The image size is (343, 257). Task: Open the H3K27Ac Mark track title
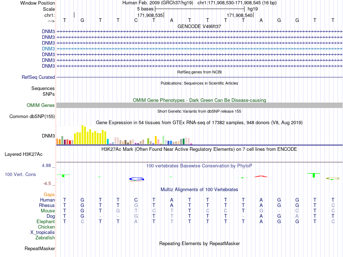click(199, 149)
